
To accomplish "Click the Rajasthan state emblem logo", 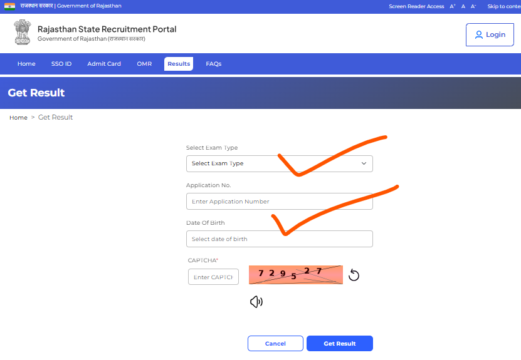I will (22, 33).
